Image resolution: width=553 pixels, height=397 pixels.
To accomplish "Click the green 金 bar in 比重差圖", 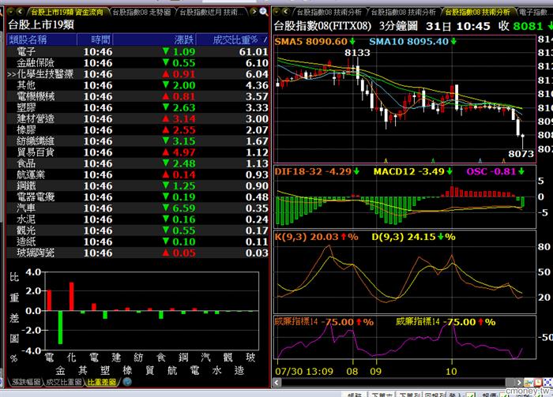I will point(60,328).
